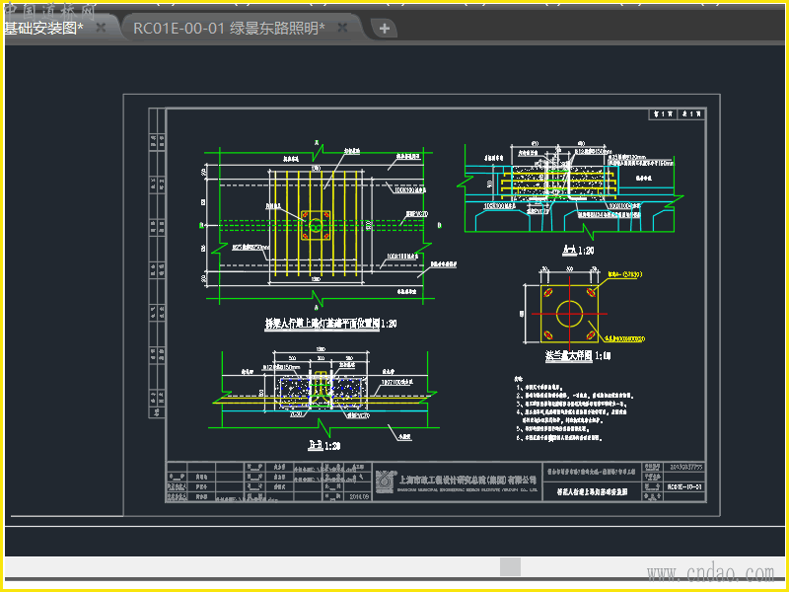Click the A-A 1:20 section label

click(x=577, y=251)
